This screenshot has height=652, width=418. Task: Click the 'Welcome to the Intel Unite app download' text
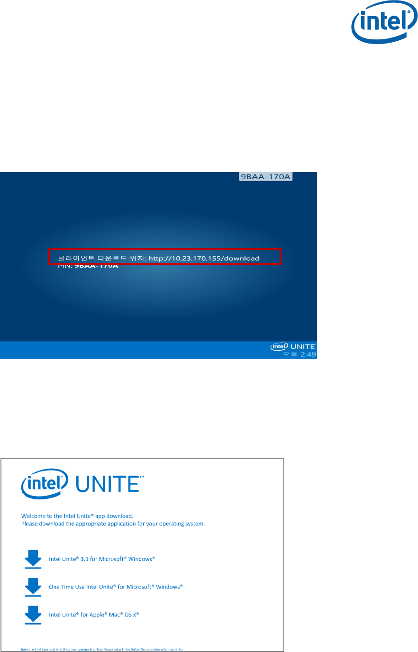click(77, 516)
